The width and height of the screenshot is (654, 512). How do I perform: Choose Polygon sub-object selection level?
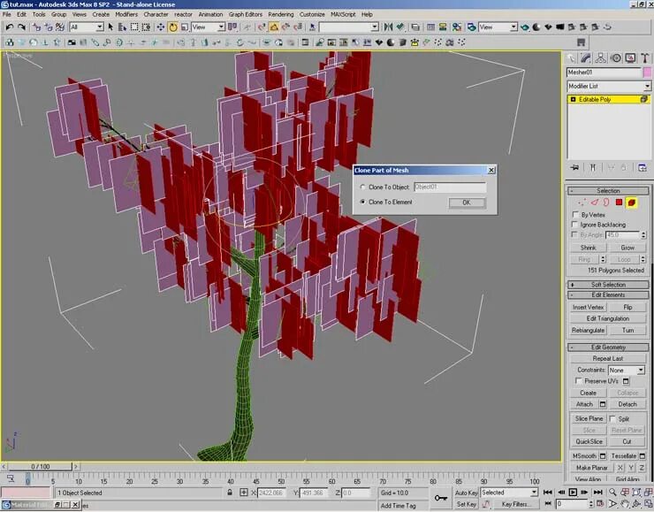[619, 203]
